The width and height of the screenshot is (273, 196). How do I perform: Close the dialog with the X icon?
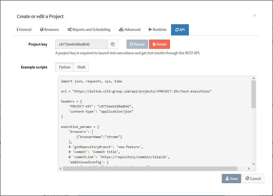[x=254, y=15]
